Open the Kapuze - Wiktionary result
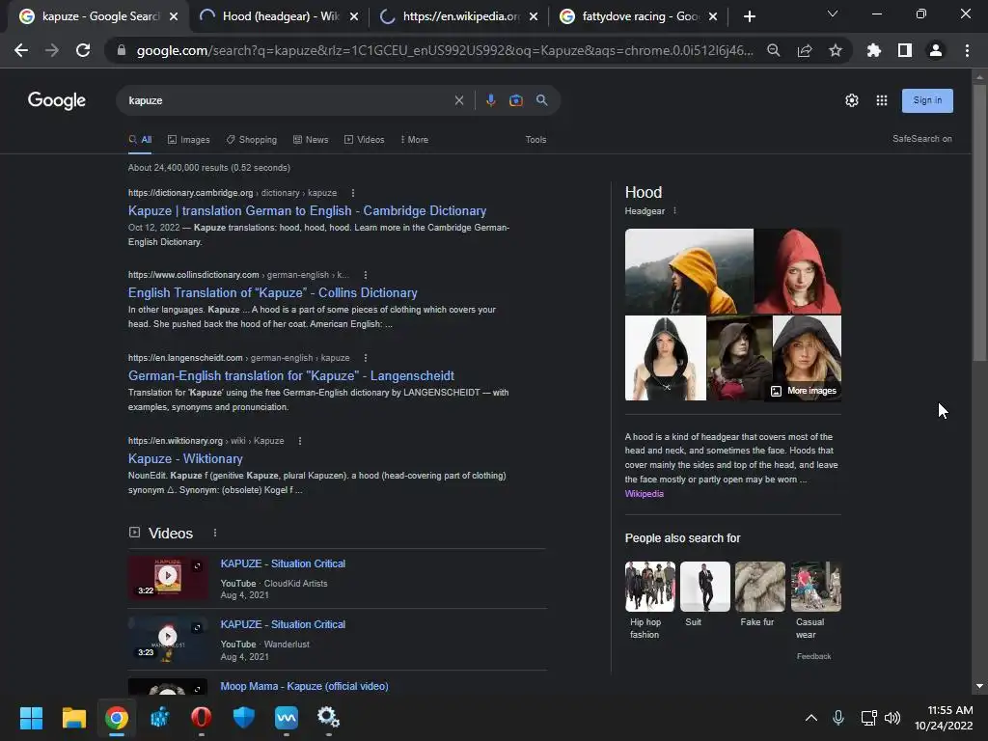This screenshot has height=741, width=988. [185, 459]
